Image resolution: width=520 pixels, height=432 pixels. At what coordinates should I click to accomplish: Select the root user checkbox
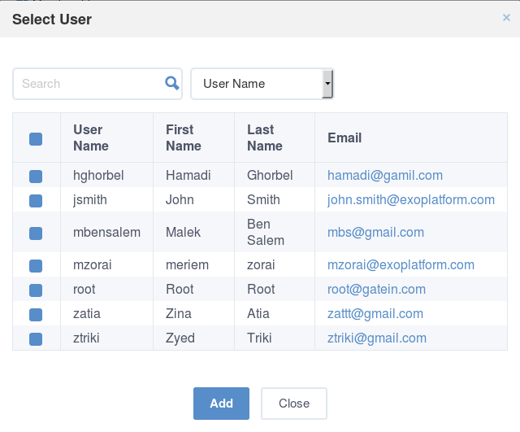pos(36,290)
